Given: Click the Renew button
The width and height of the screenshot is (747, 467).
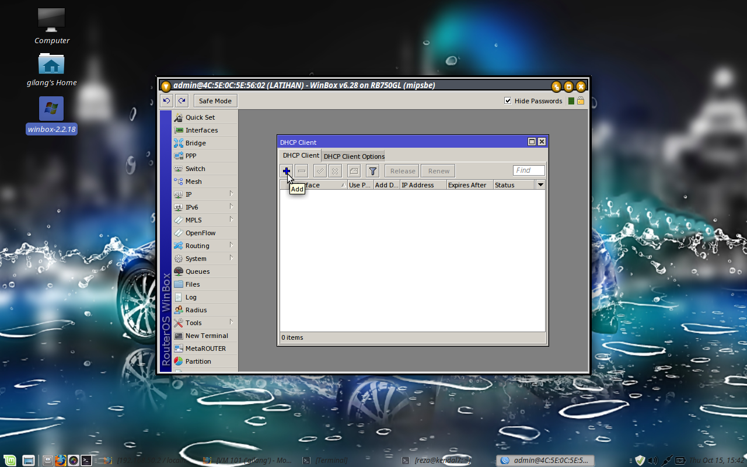Looking at the screenshot, I should coord(438,171).
